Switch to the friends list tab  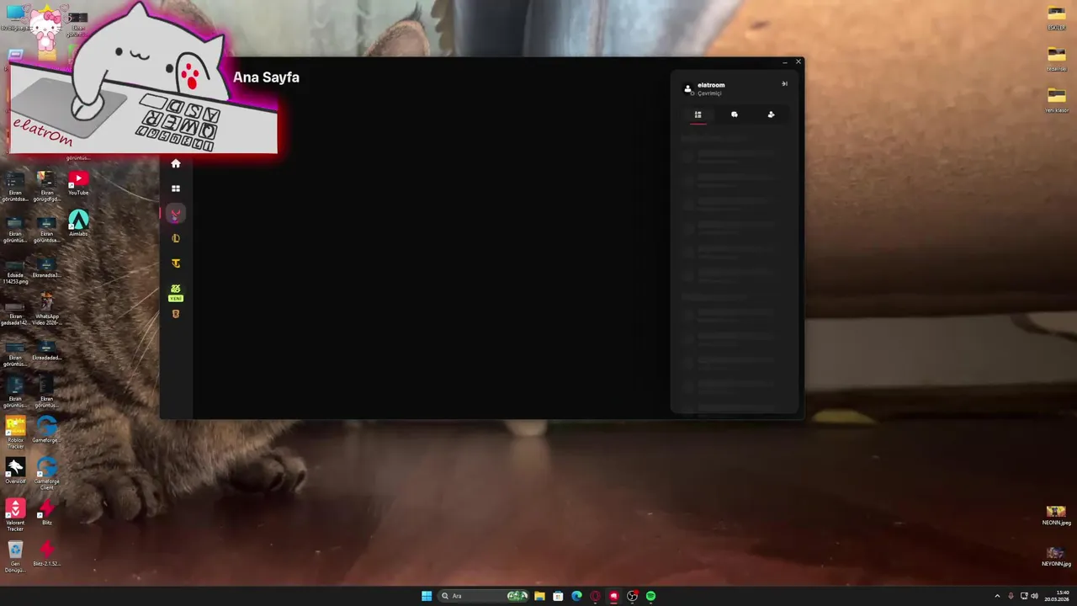(x=698, y=114)
